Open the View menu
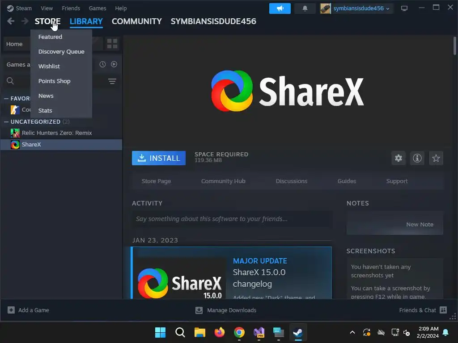Image resolution: width=458 pixels, height=343 pixels. pos(47,8)
